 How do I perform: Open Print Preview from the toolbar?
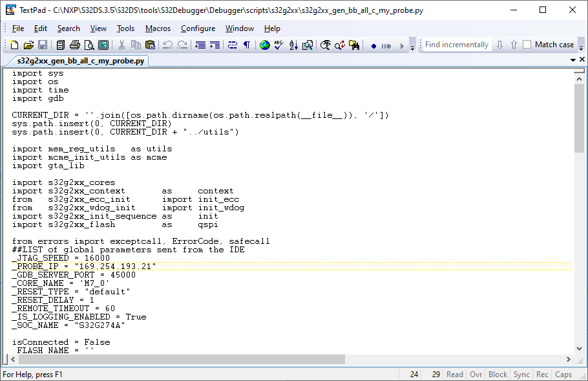click(x=89, y=45)
